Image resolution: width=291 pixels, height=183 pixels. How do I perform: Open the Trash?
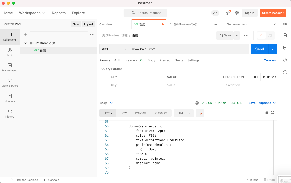pos(269,180)
